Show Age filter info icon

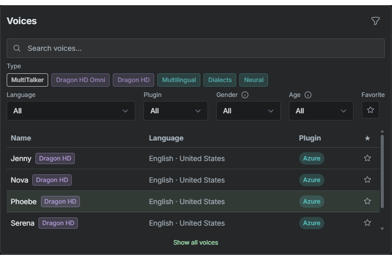308,95
